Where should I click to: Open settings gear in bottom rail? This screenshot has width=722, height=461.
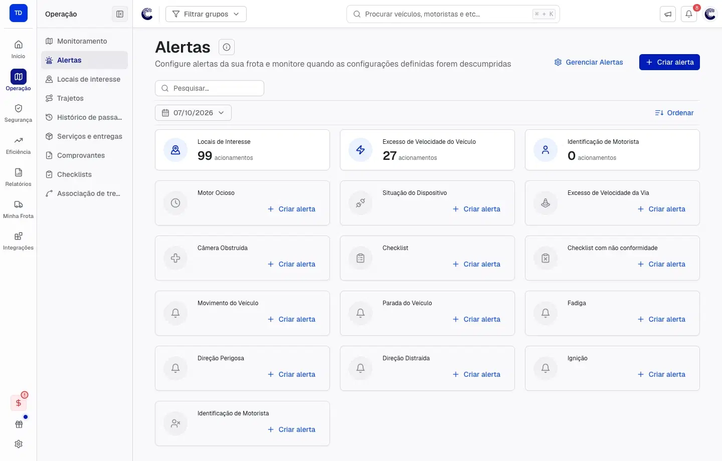click(19, 444)
